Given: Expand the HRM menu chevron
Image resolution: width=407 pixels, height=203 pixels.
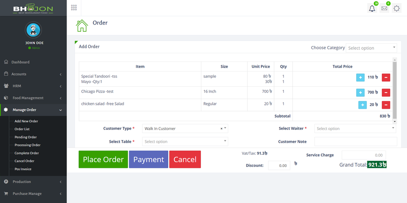Looking at the screenshot, I should click(x=61, y=86).
